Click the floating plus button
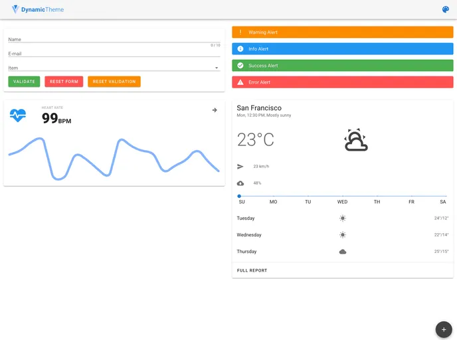Screen dimensions: 457x340 [444, 329]
